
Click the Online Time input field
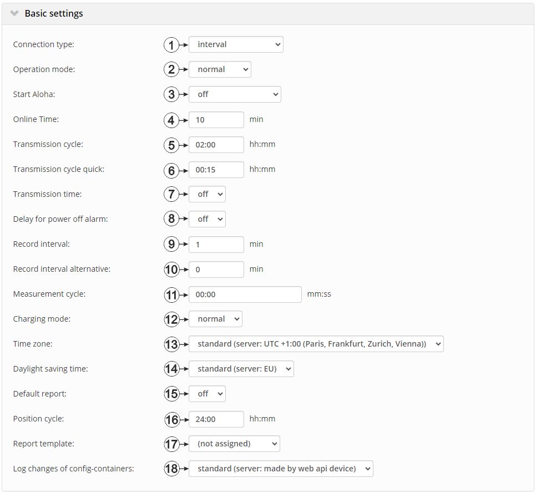(216, 119)
